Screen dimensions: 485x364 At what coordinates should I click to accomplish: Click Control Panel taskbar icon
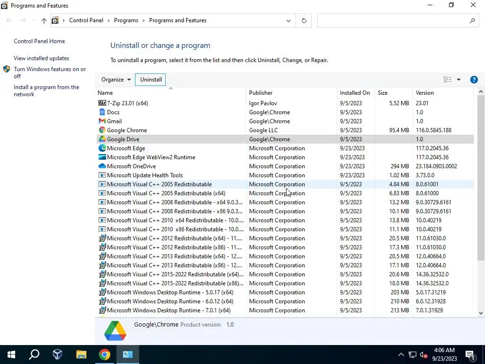pos(128,355)
